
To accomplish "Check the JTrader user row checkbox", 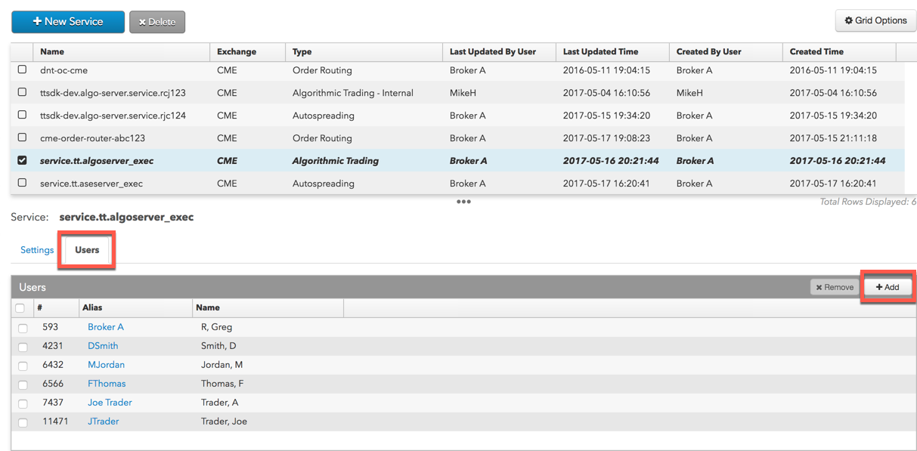I will [23, 422].
